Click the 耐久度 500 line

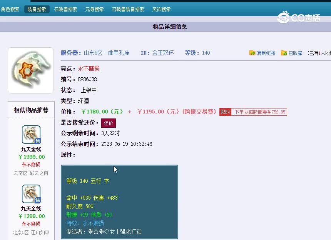click(80, 206)
